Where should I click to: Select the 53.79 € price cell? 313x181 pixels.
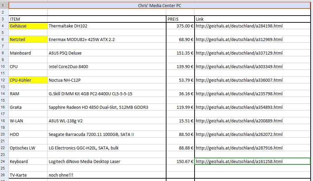coord(180,80)
